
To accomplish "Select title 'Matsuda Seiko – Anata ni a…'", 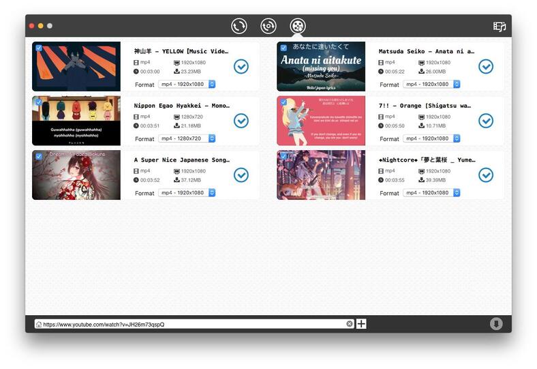I will (427, 51).
